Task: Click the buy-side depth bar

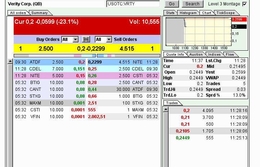Action: [x=55, y=56]
